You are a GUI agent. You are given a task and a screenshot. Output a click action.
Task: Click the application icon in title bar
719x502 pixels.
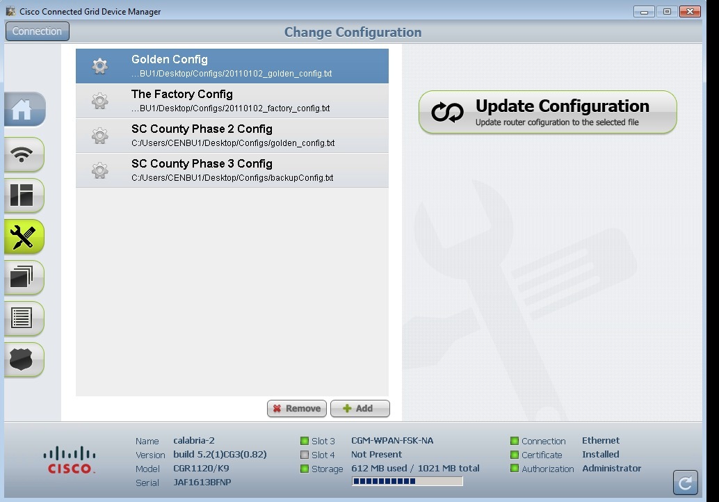point(10,11)
